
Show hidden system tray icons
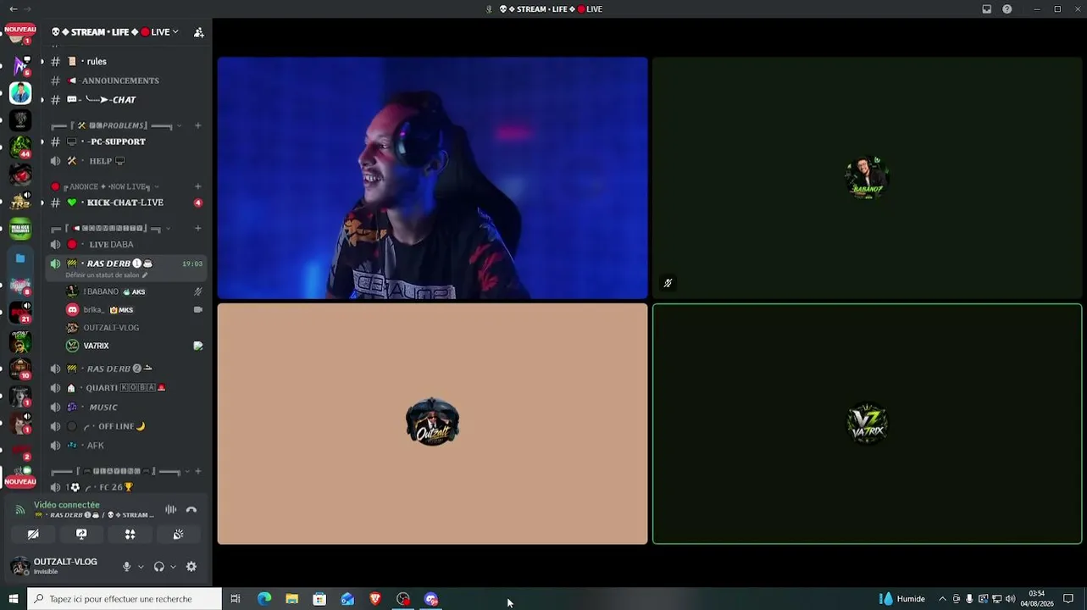[x=942, y=599]
